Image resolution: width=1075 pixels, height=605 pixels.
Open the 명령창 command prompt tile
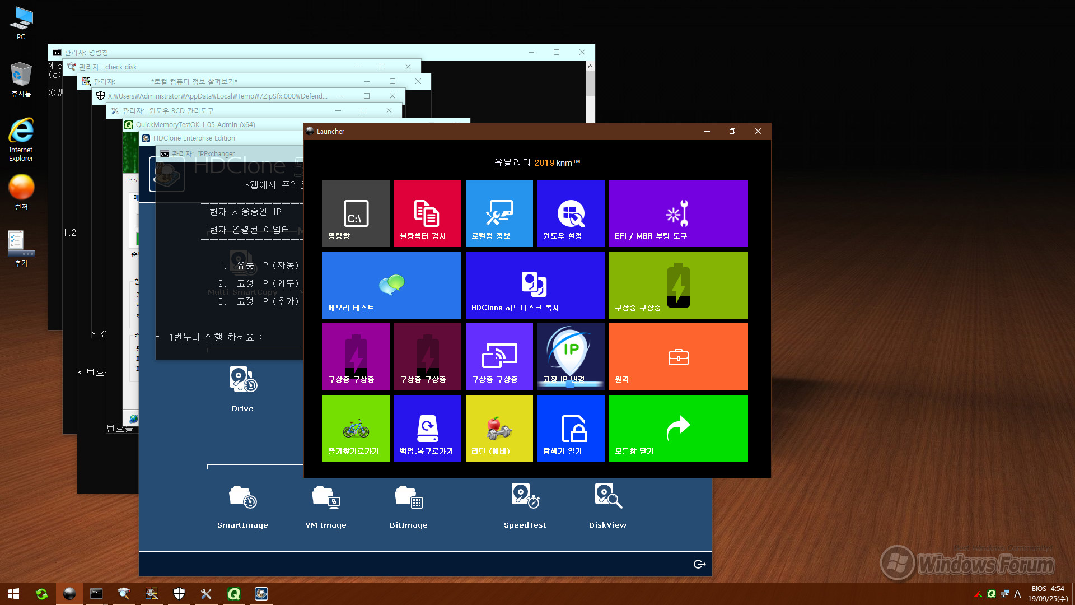tap(356, 213)
